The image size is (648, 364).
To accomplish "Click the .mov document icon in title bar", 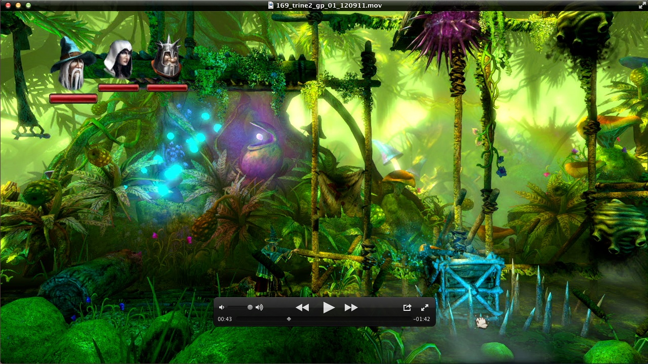I will click(271, 5).
